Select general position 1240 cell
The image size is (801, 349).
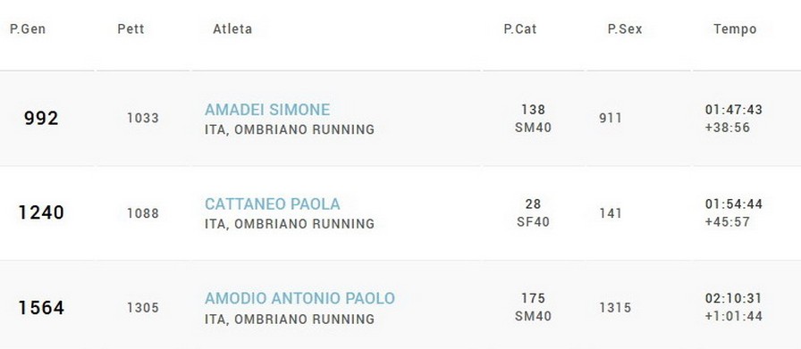(x=41, y=212)
